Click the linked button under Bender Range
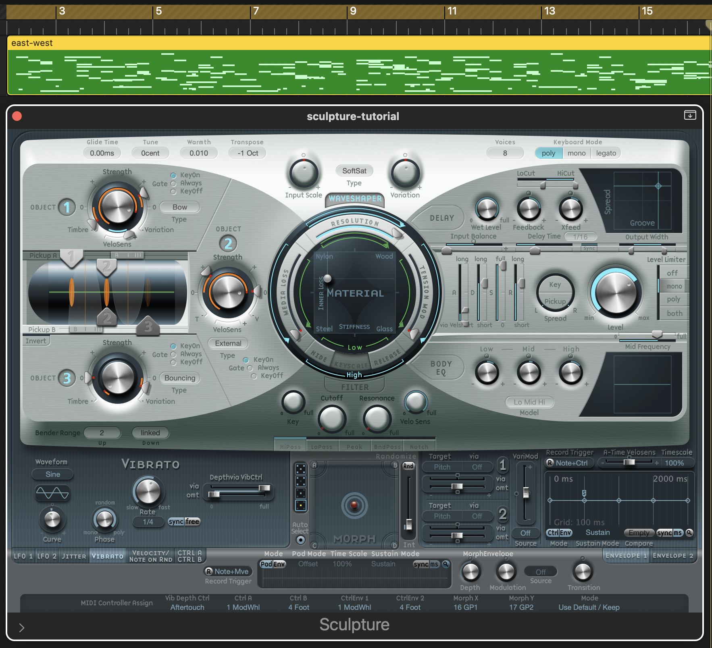 pos(150,433)
